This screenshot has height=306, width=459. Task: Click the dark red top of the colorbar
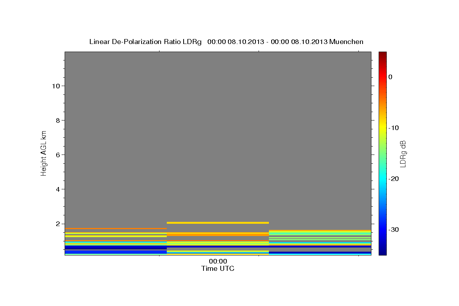point(382,55)
